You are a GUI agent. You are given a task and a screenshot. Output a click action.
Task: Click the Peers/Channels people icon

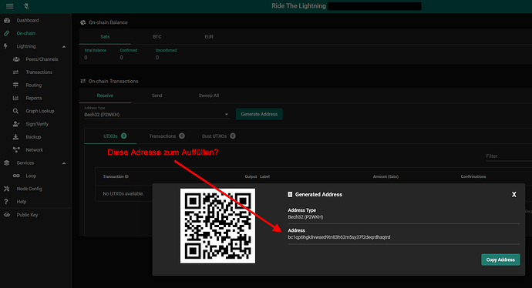[16, 59]
